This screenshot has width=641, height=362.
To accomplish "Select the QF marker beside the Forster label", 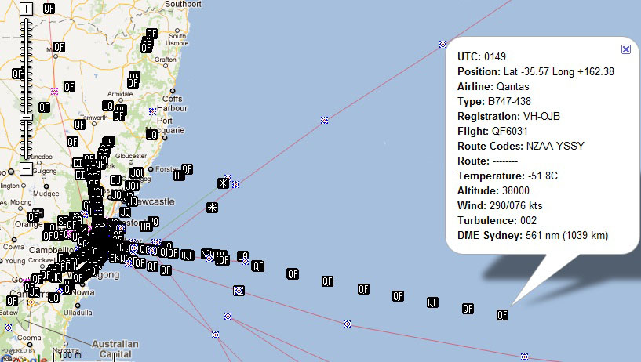I will click(187, 169).
